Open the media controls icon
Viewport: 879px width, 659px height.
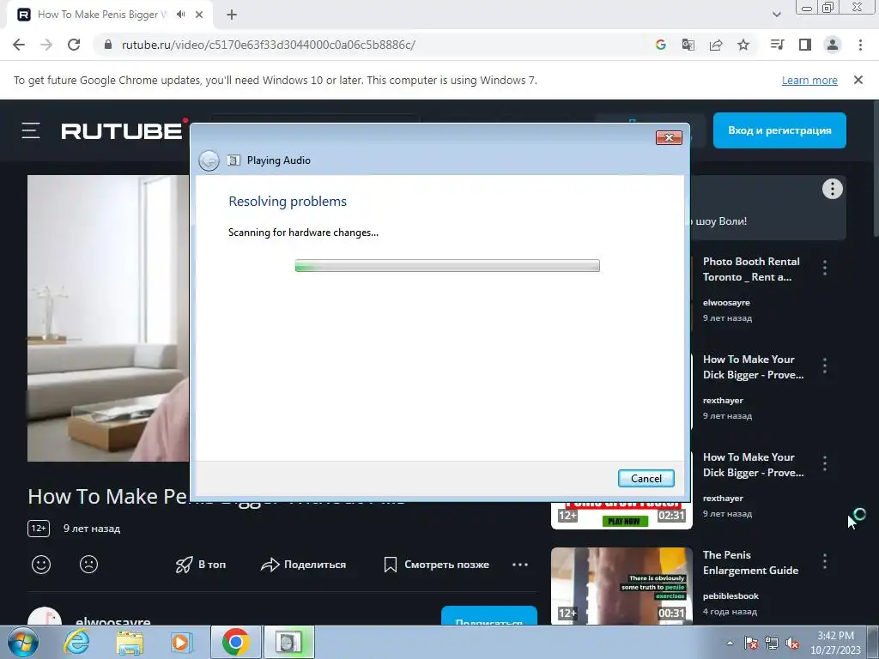coord(777,45)
